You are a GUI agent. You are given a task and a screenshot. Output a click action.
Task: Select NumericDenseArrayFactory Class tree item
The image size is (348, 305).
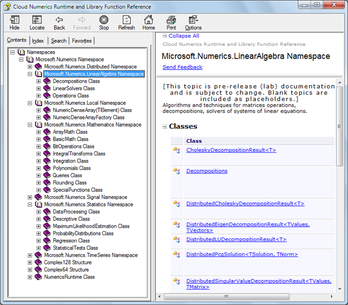(89, 117)
